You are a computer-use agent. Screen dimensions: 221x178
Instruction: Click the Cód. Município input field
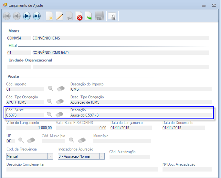[53, 141]
